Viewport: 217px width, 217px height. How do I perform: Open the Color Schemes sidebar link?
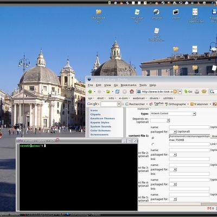[100, 131]
